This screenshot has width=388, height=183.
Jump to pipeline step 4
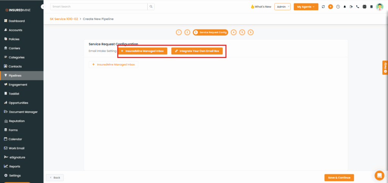click(x=233, y=33)
